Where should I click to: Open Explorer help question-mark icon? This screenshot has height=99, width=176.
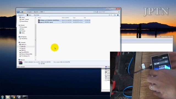pyautogui.click(x=118, y=15)
